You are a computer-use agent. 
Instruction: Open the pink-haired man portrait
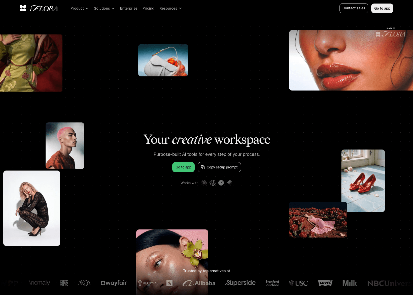click(65, 146)
